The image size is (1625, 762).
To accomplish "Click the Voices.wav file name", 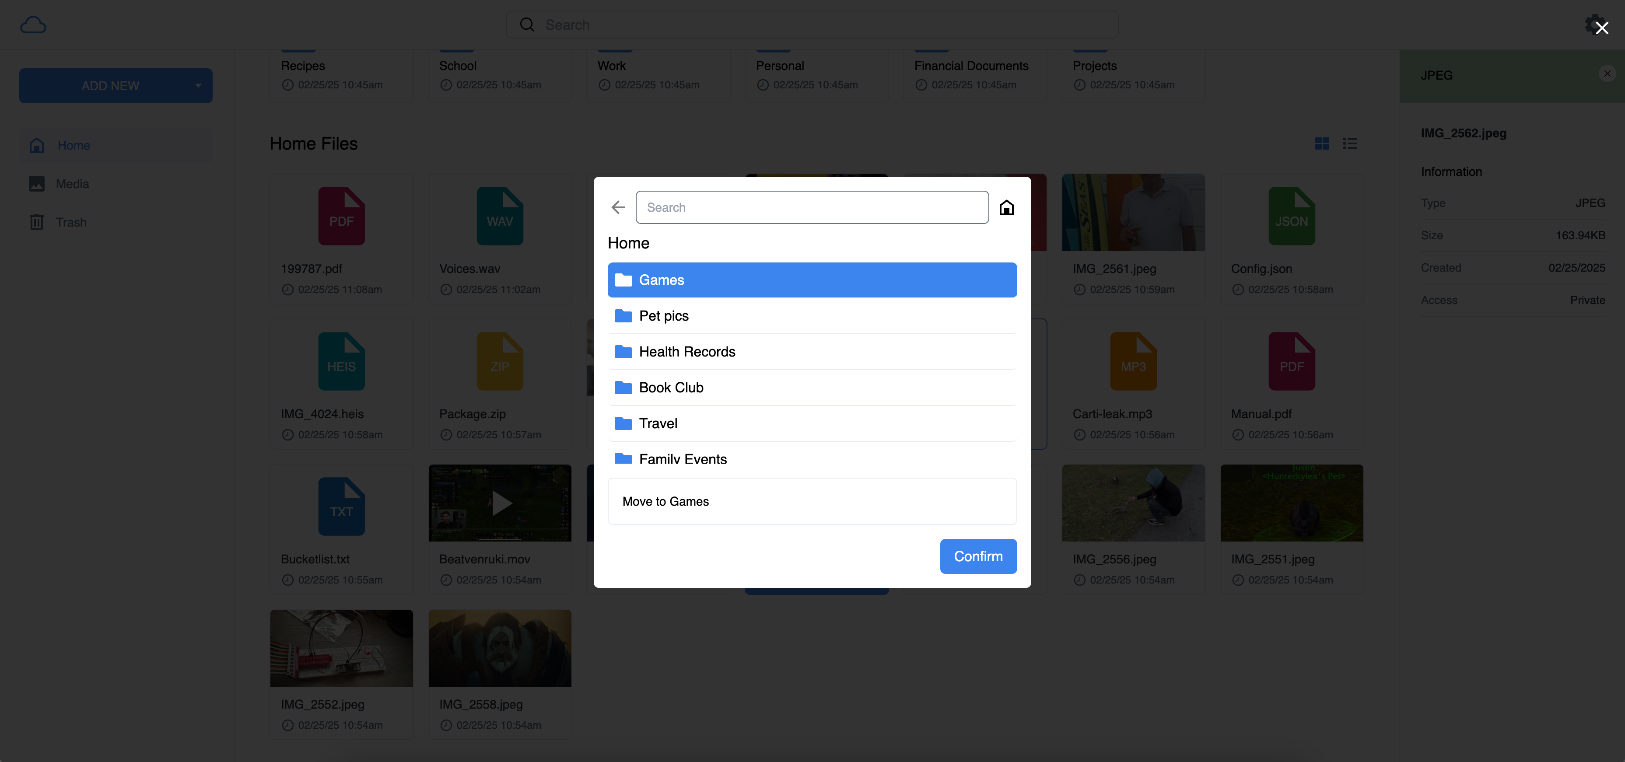I will 469,269.
